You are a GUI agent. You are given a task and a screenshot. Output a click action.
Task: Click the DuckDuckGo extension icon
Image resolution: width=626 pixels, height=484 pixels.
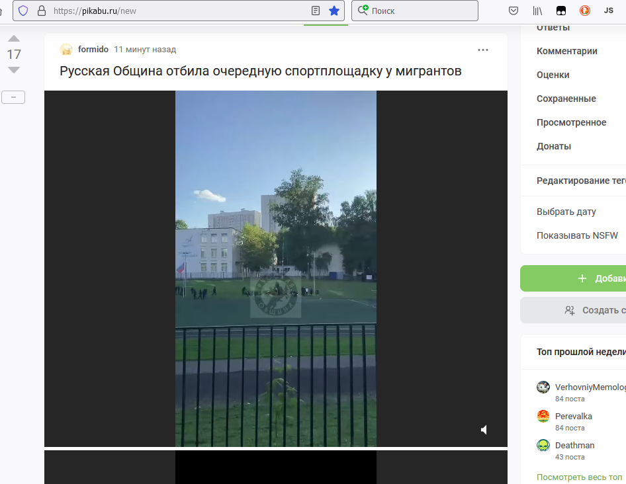click(x=585, y=11)
